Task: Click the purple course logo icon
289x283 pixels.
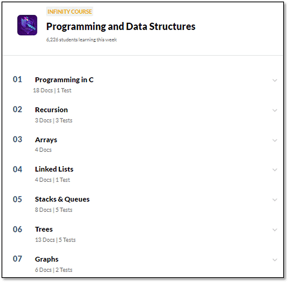Action: 27,25
